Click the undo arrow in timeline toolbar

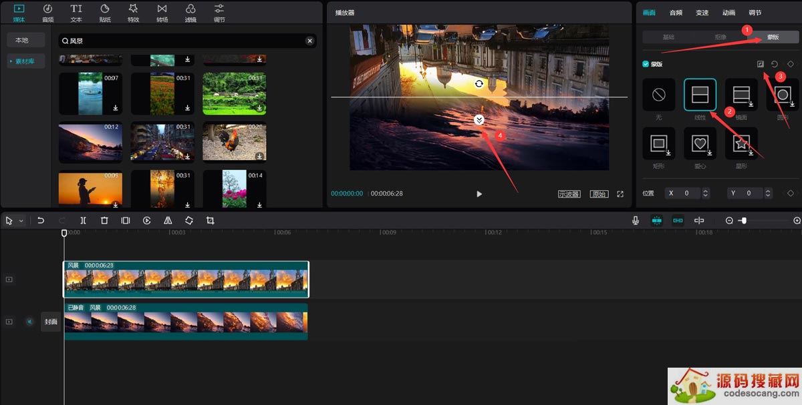coord(41,220)
